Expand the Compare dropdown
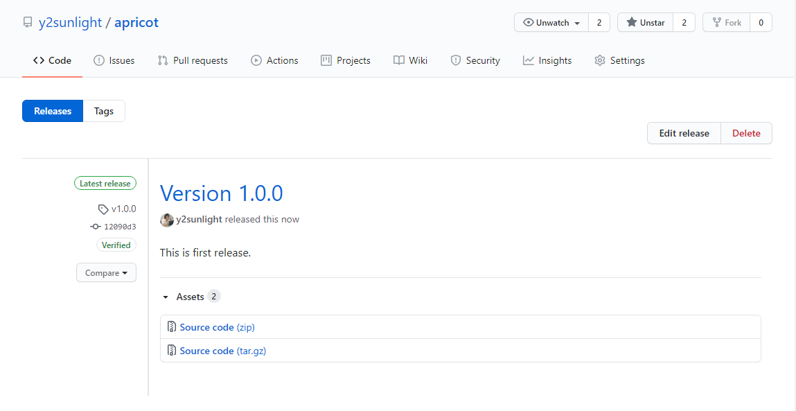 tap(106, 273)
